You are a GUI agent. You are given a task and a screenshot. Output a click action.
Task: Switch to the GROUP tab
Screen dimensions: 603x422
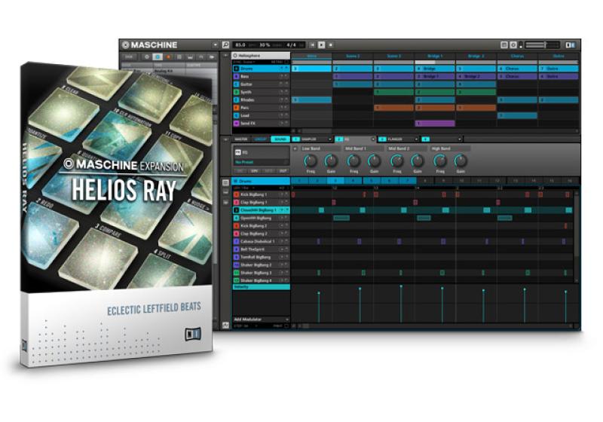pyautogui.click(x=261, y=139)
